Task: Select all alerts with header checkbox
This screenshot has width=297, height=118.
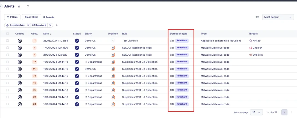Action: (x=7, y=34)
